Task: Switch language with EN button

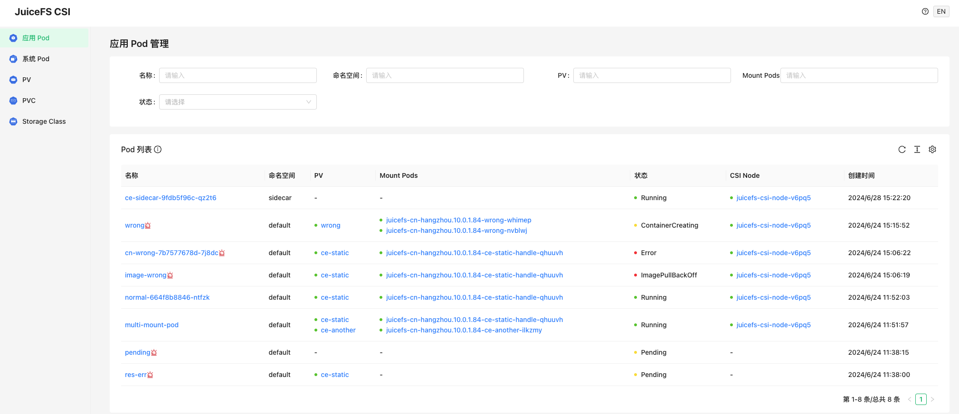Action: [x=941, y=11]
